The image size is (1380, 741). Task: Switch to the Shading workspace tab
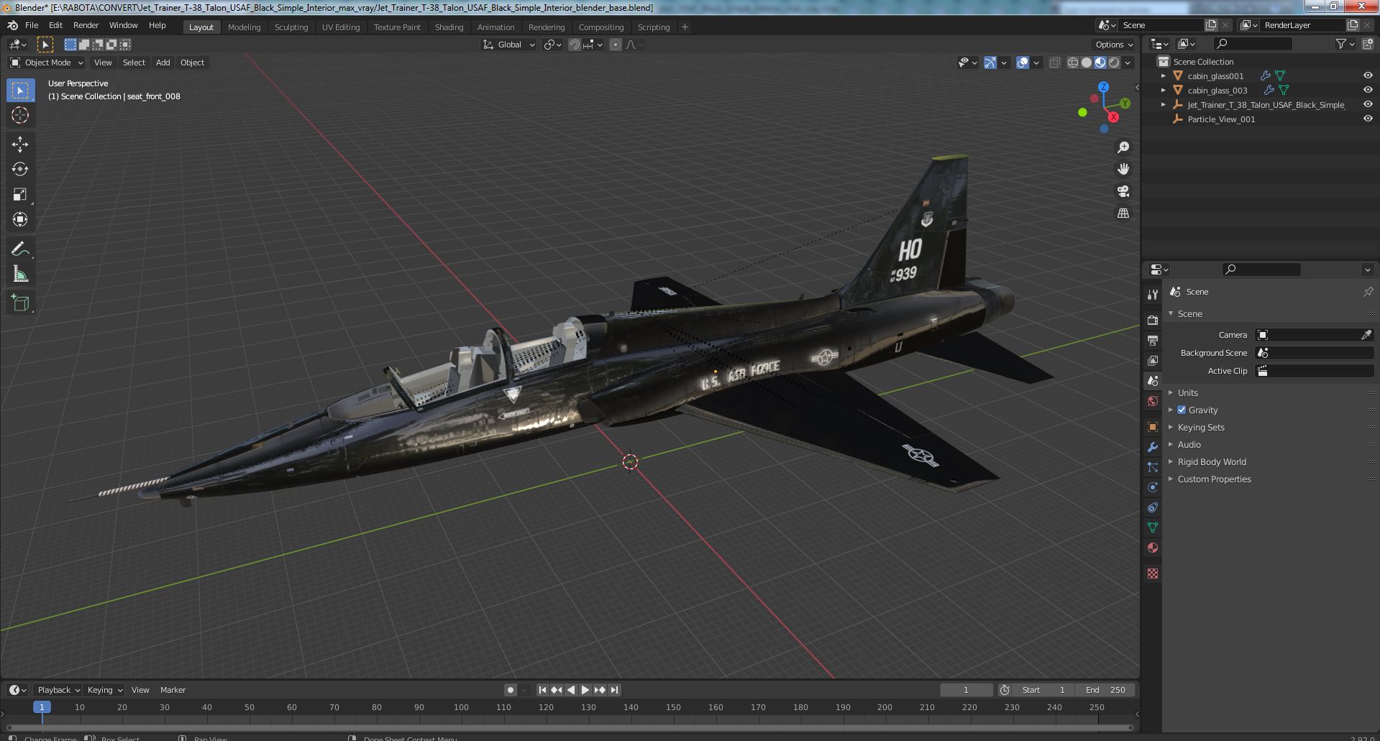click(x=449, y=27)
